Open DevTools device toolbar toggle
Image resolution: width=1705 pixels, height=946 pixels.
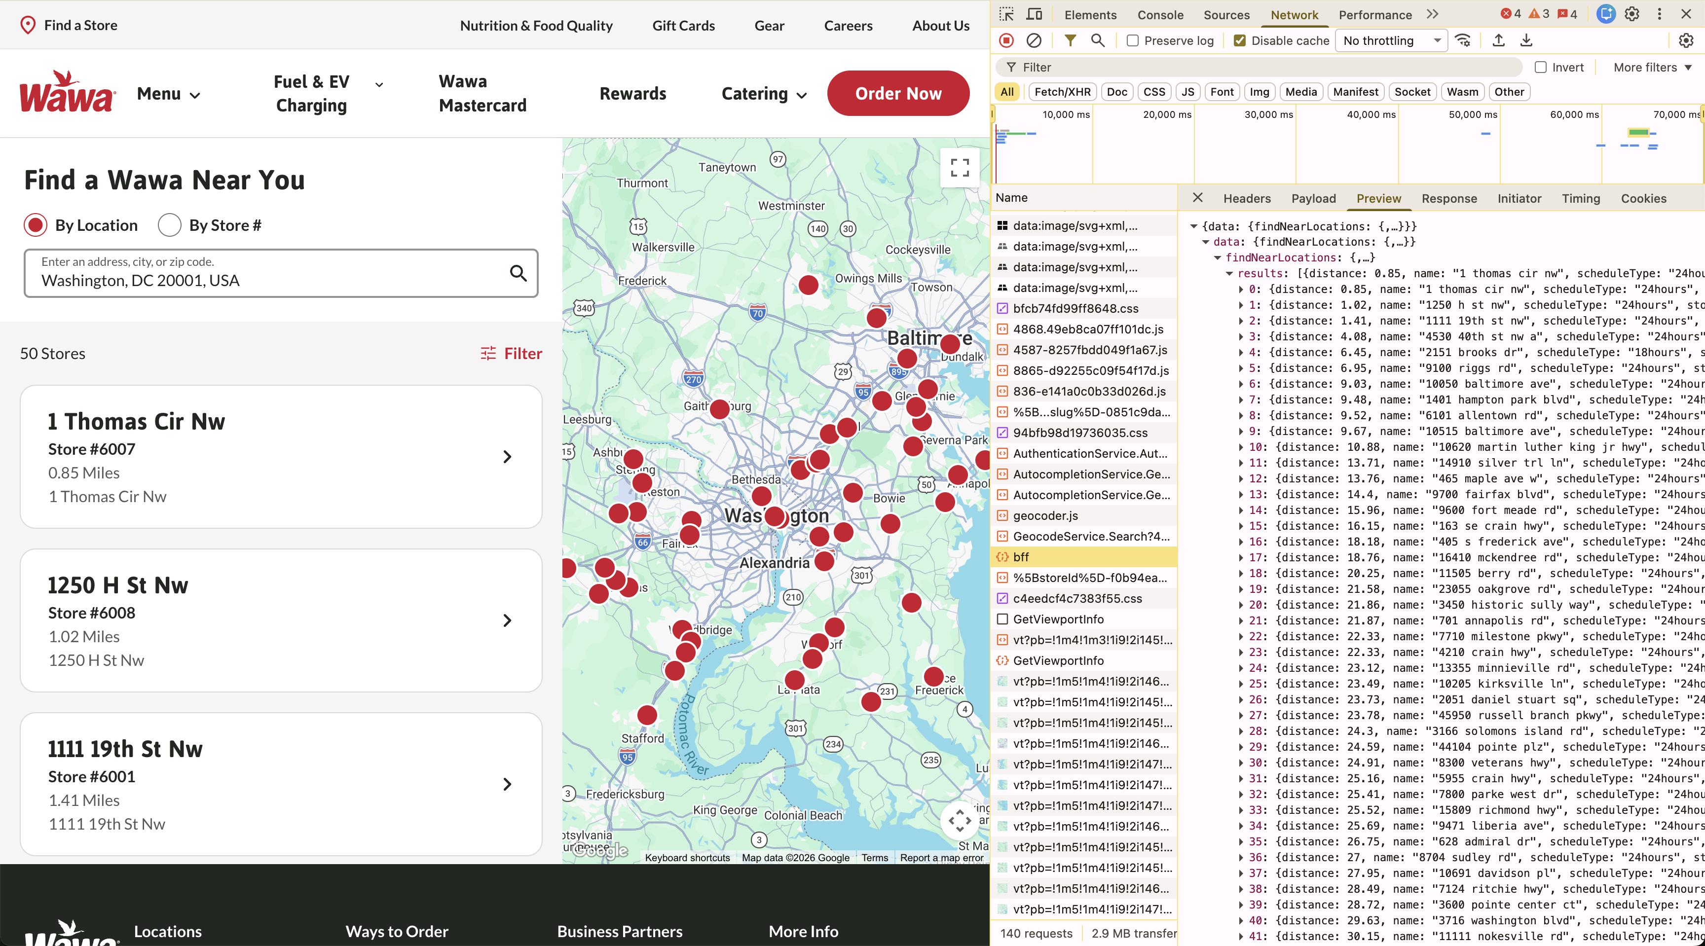(1034, 15)
